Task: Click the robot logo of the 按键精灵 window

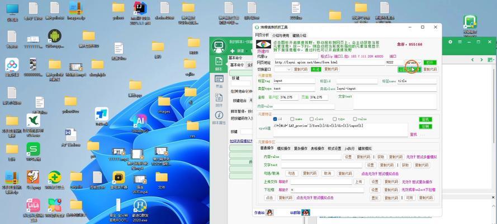Action: [219, 46]
